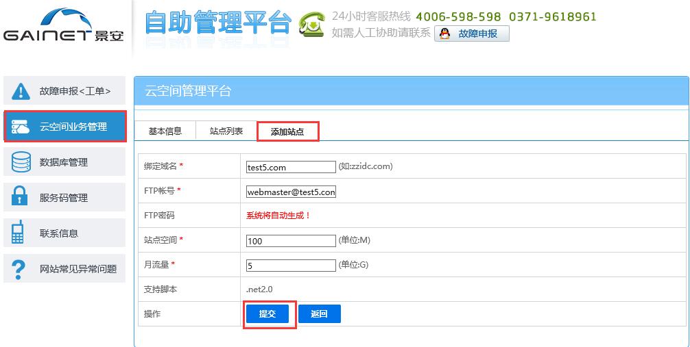The height and width of the screenshot is (347, 690).
Task: Focus the FTP帐号 input field
Action: (291, 192)
